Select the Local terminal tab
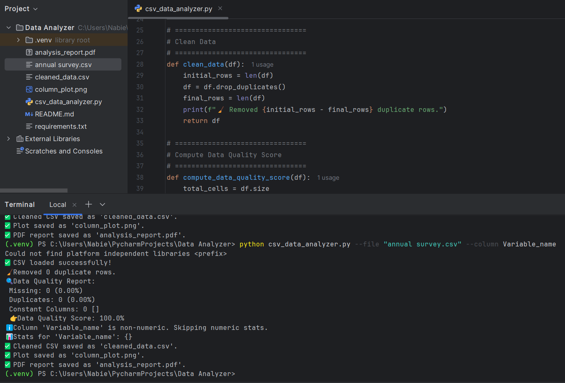The image size is (565, 383). pyautogui.click(x=58, y=204)
